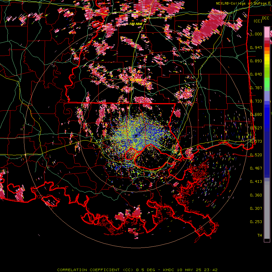Select the 0.253 scale value
The height and width of the screenshot is (272, 272).
(256, 222)
